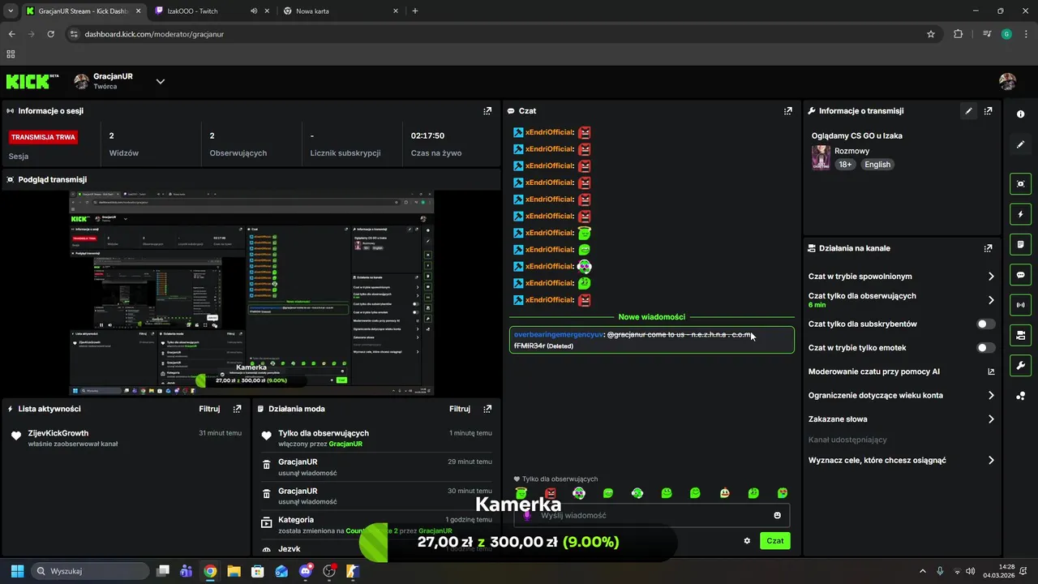Pop out the Informacje o sesji panel
Viewport: 1038px width, 584px height.
pyautogui.click(x=487, y=111)
